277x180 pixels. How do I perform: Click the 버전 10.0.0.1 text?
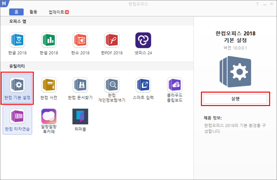[x=235, y=48]
